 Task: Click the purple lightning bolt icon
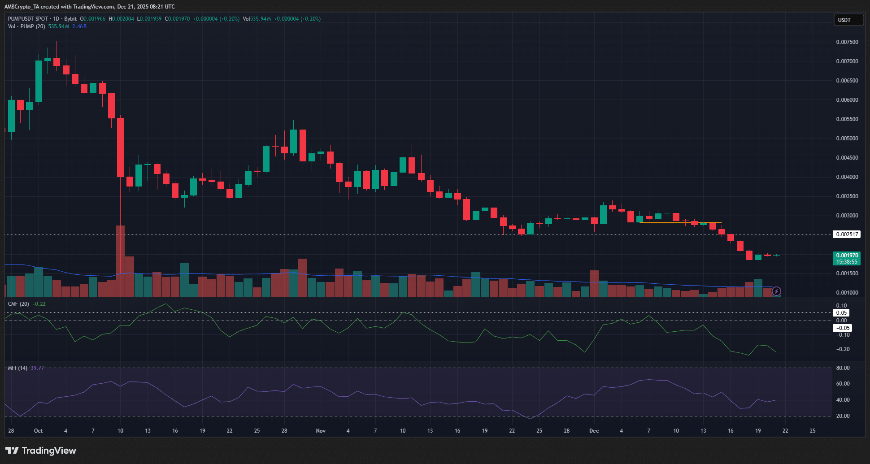pos(776,291)
